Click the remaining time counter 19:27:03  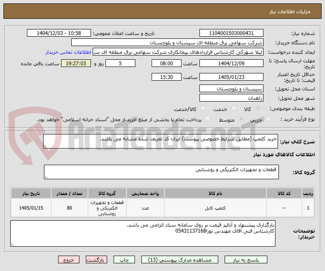[76, 64]
